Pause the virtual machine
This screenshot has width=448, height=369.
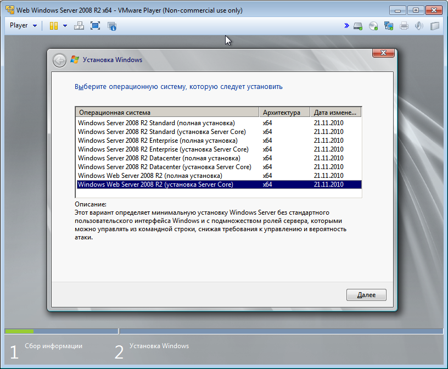point(54,26)
